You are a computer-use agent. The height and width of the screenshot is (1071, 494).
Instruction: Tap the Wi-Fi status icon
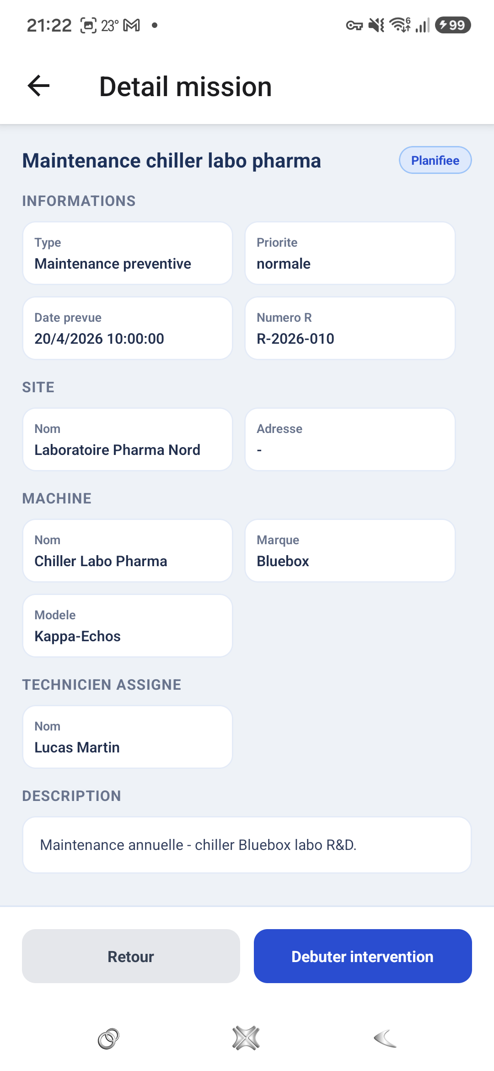400,25
